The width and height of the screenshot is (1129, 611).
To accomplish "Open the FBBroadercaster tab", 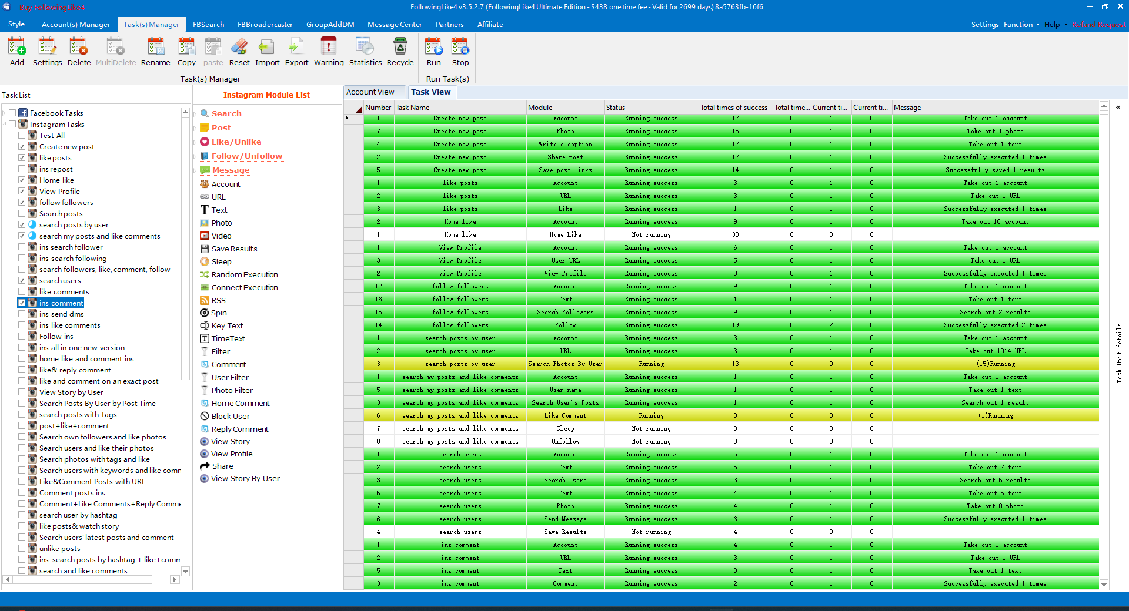I will 265,24.
